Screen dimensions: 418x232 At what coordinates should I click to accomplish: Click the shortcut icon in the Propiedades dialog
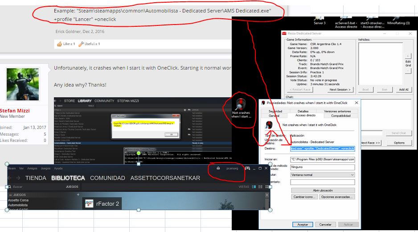click(x=269, y=124)
